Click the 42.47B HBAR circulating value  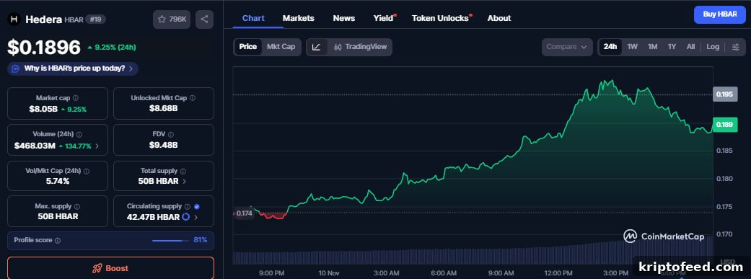(153, 217)
